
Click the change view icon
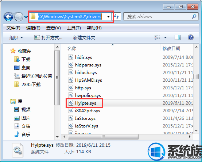(158, 37)
